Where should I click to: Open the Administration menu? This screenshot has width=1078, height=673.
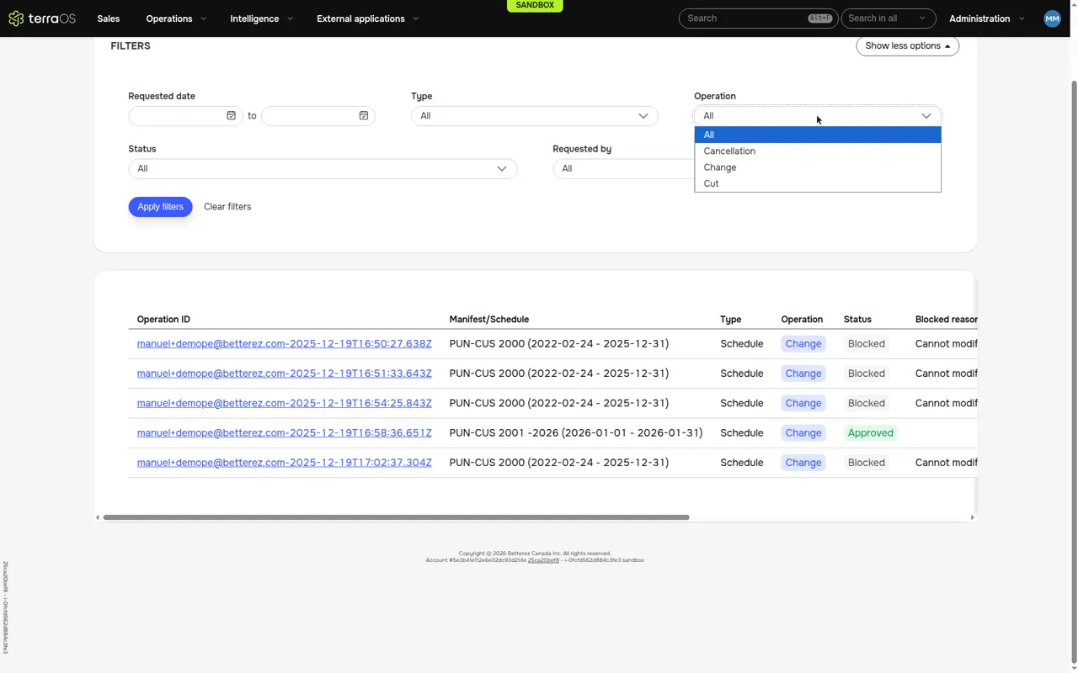[x=987, y=19]
